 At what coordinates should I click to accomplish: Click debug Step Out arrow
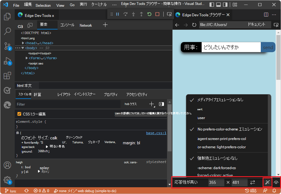tap(141, 14)
